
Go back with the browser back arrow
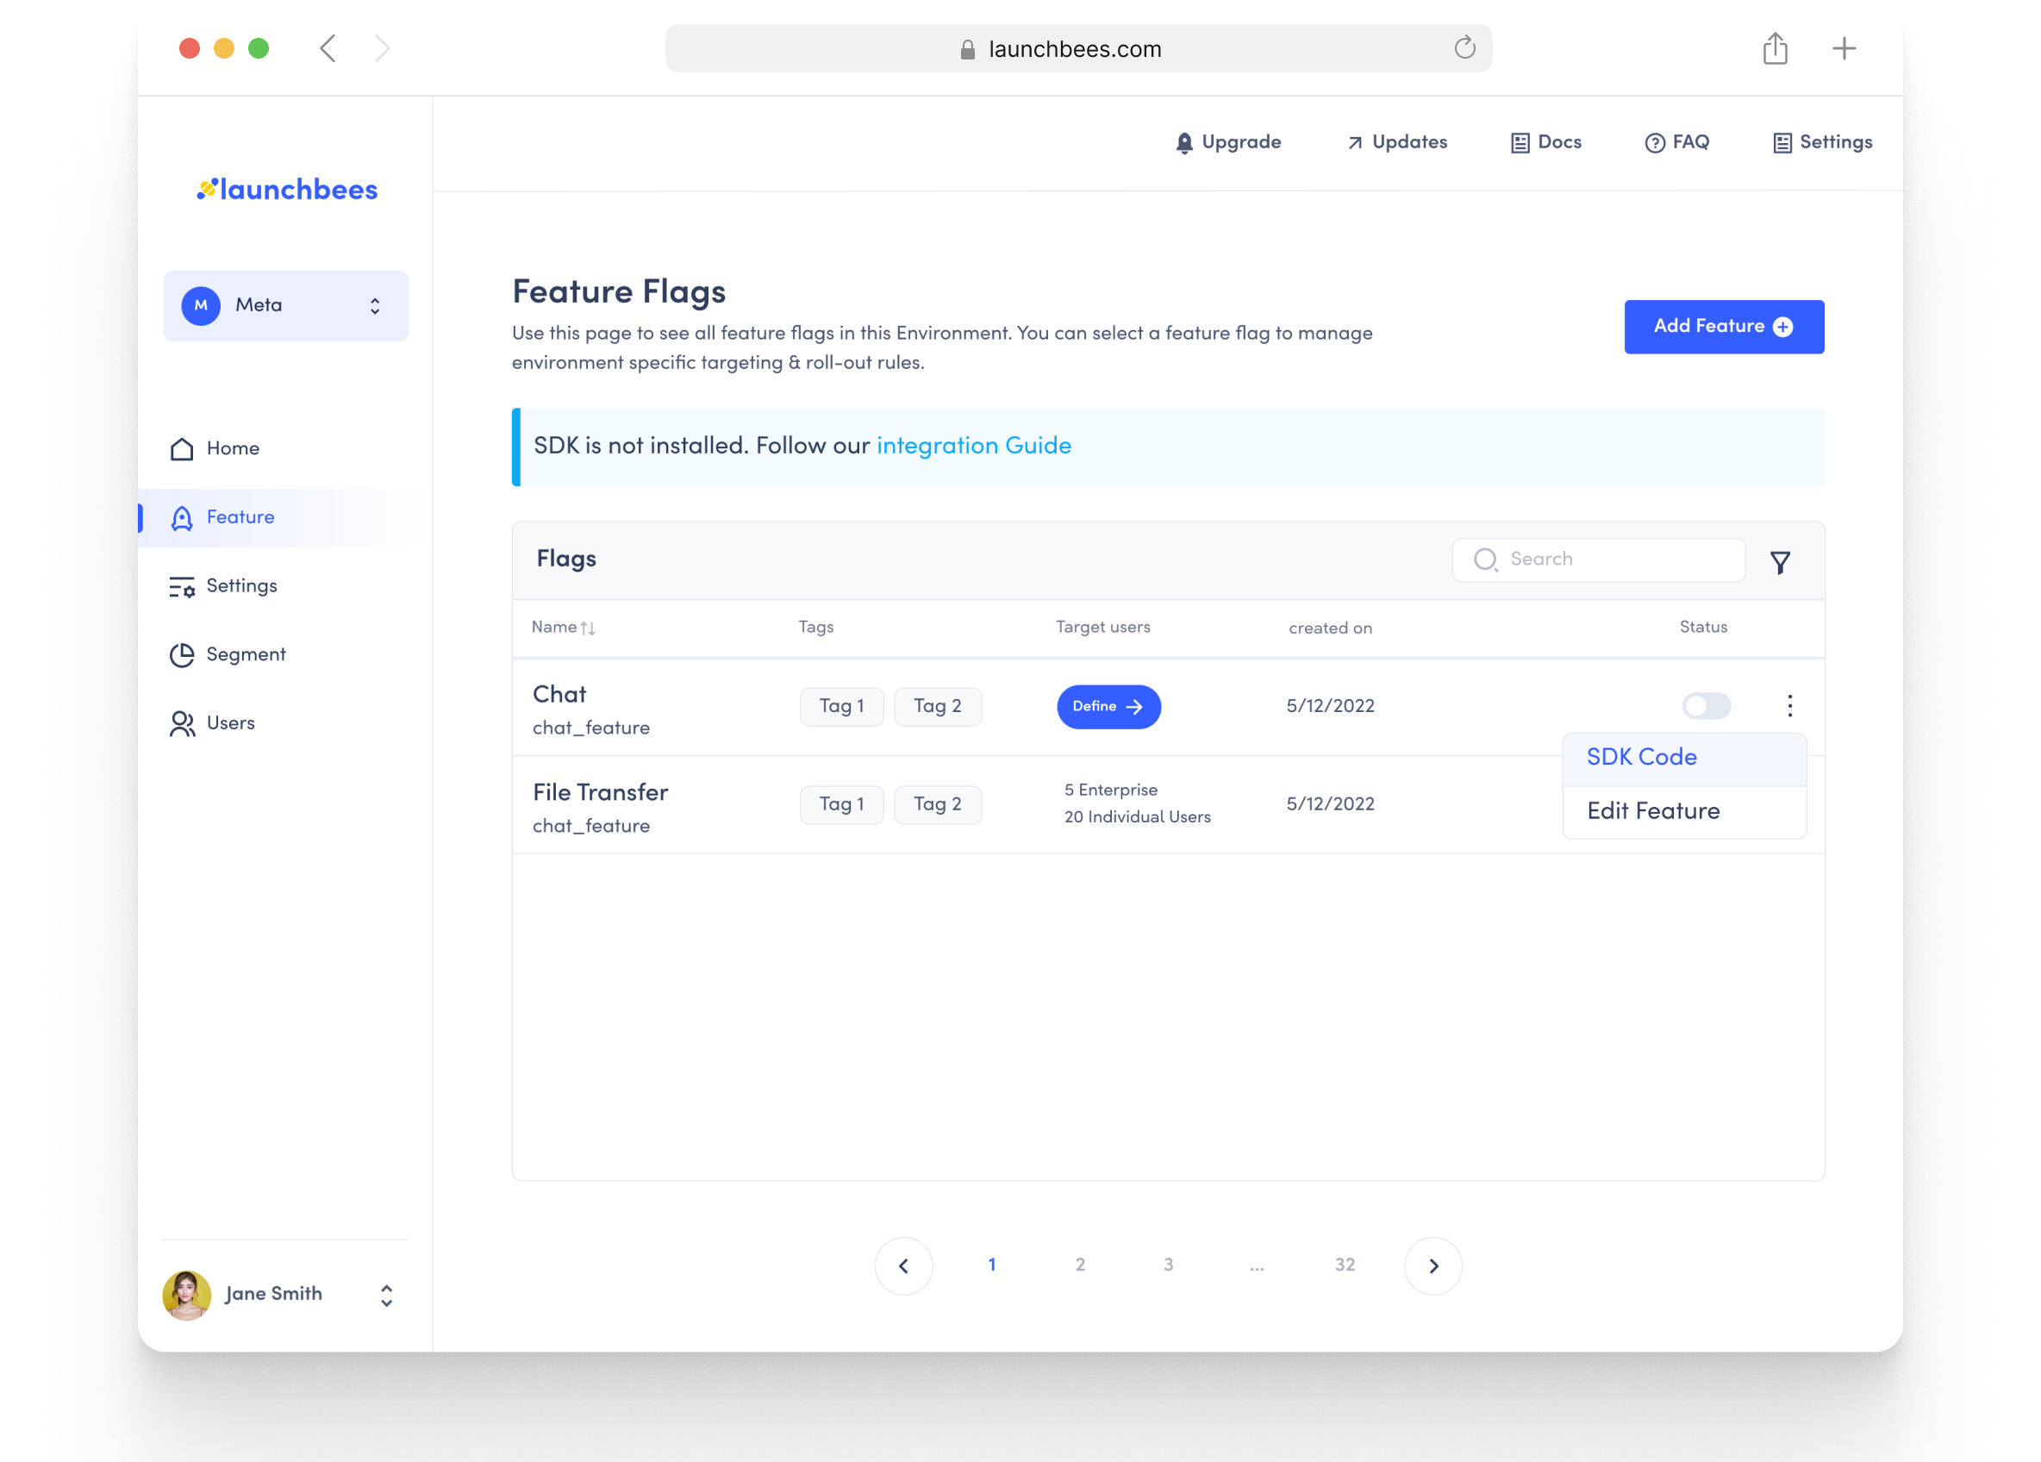328,48
